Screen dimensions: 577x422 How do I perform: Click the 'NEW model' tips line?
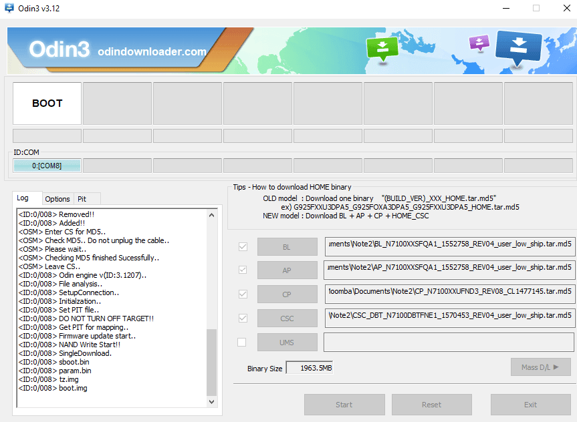346,216
